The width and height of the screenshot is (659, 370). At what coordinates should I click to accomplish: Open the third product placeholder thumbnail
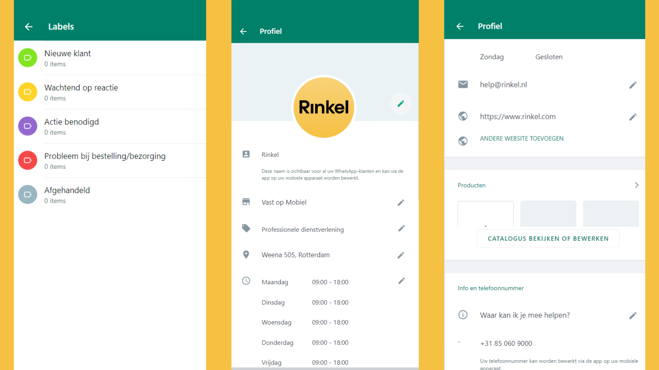pyautogui.click(x=611, y=214)
